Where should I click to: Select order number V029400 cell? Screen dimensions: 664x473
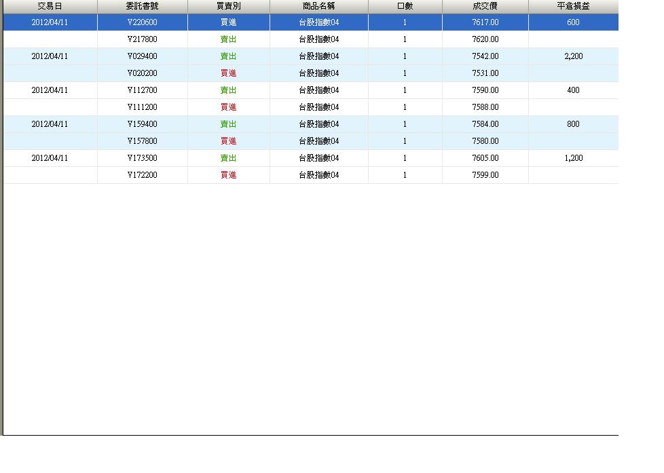pos(143,56)
